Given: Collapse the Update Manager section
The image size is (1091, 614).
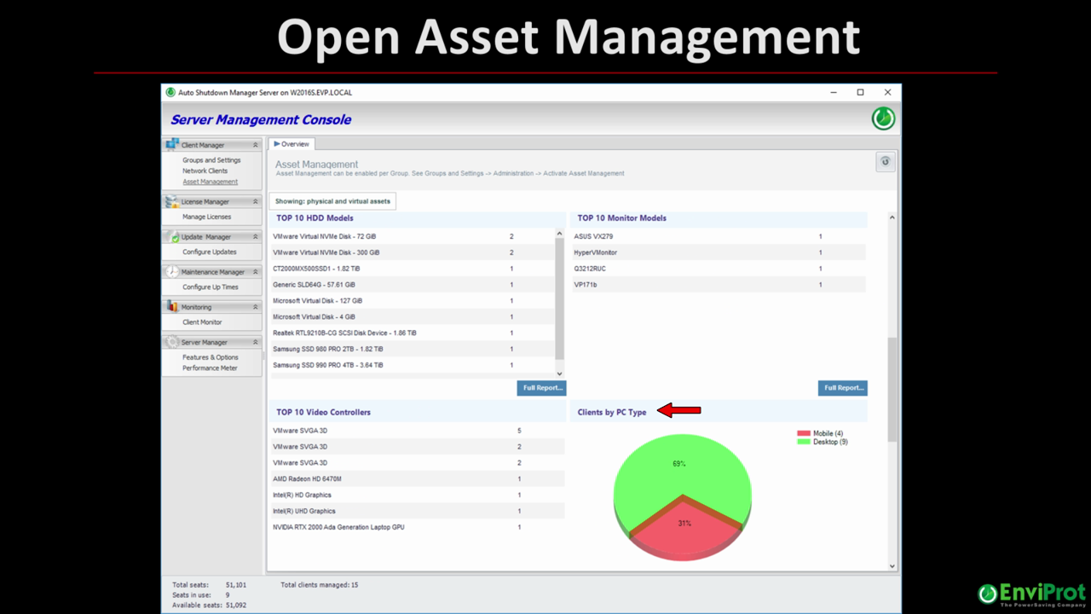Looking at the screenshot, I should (x=255, y=236).
